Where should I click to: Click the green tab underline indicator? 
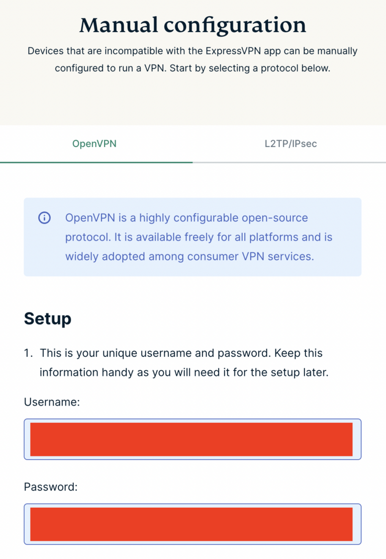pyautogui.click(x=96, y=161)
